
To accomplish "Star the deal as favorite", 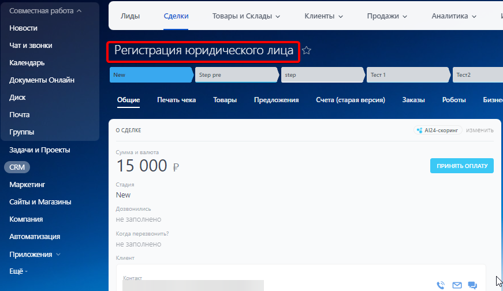I will [x=307, y=51].
